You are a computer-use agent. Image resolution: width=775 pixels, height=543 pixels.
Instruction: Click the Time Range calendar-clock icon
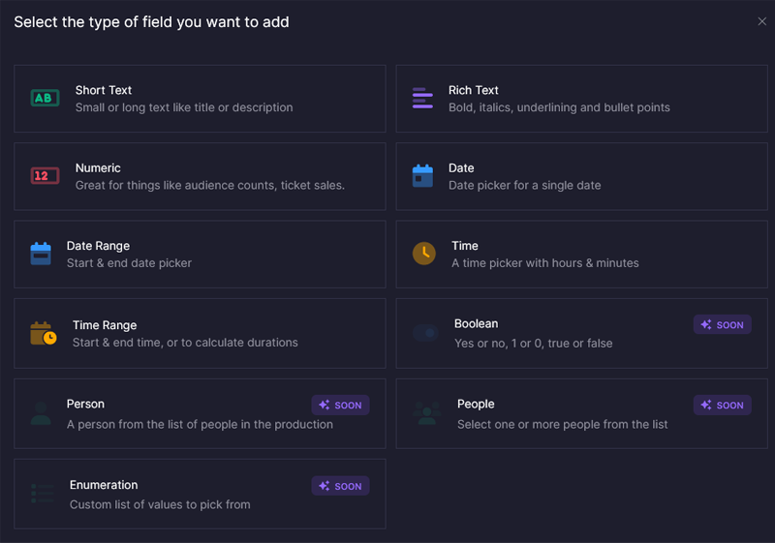point(44,333)
